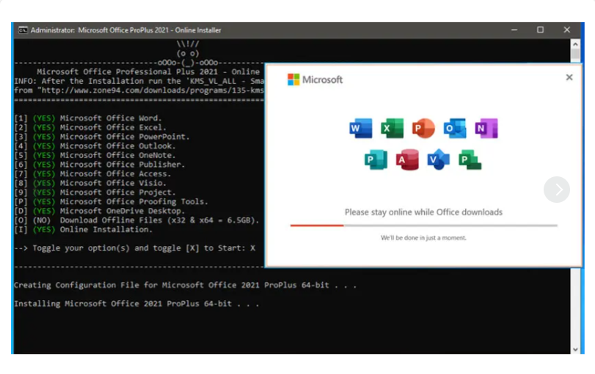Click the 'Microsoft Office Access.' option line

tap(92, 174)
